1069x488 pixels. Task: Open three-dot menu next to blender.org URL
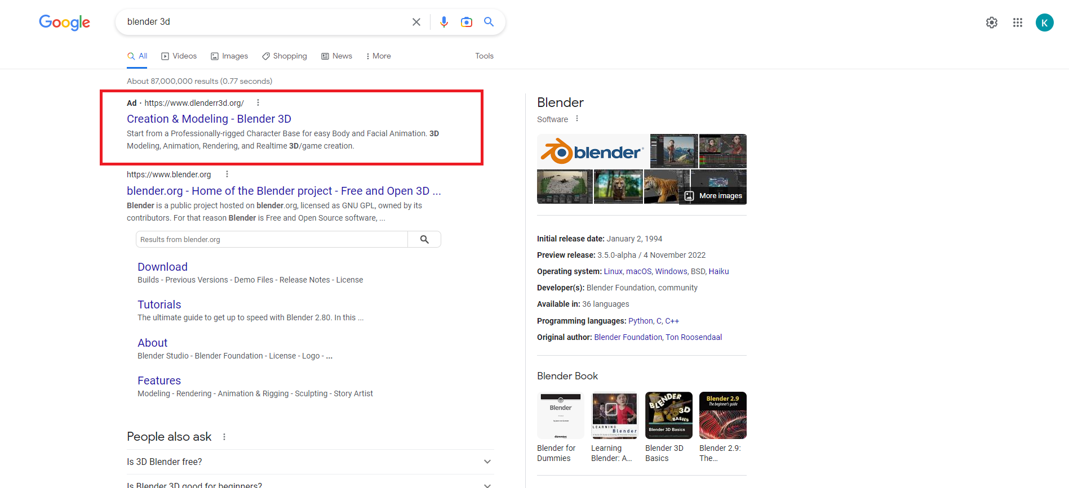point(227,174)
